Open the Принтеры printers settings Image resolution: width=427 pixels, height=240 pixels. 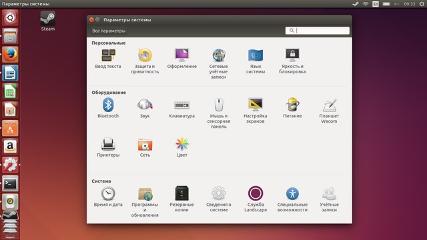coord(108,147)
